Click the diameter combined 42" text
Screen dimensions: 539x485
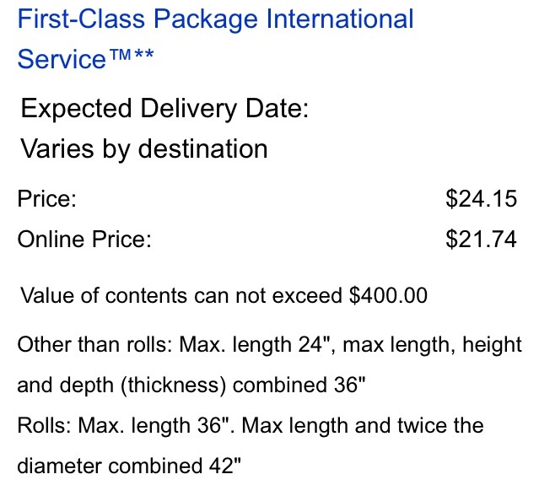(x=129, y=466)
